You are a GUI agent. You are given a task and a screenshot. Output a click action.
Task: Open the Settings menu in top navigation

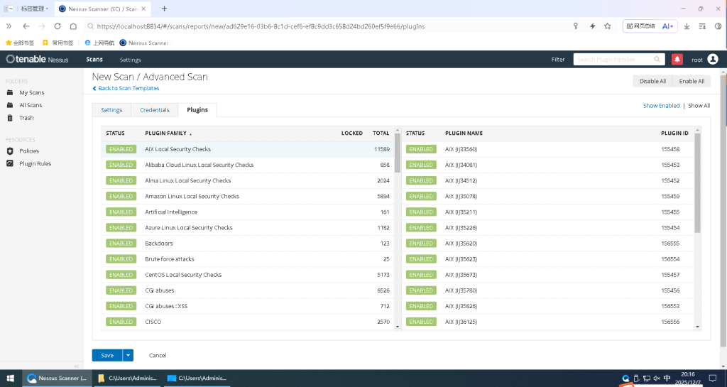130,60
